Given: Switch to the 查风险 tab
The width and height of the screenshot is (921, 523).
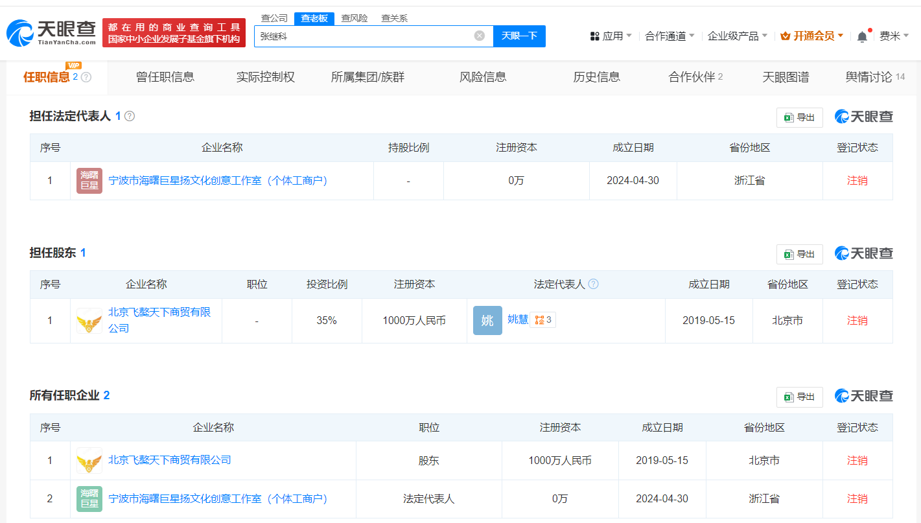Looking at the screenshot, I should pyautogui.click(x=353, y=18).
